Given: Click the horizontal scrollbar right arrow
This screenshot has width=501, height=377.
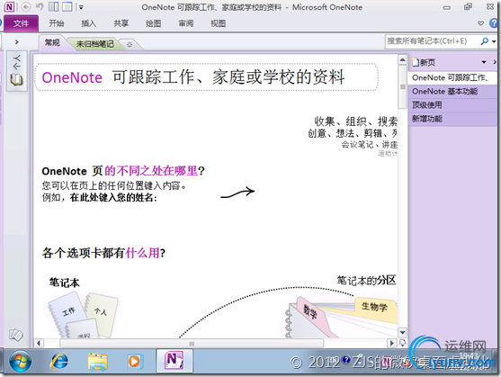Looking at the screenshot, I should (392, 344).
